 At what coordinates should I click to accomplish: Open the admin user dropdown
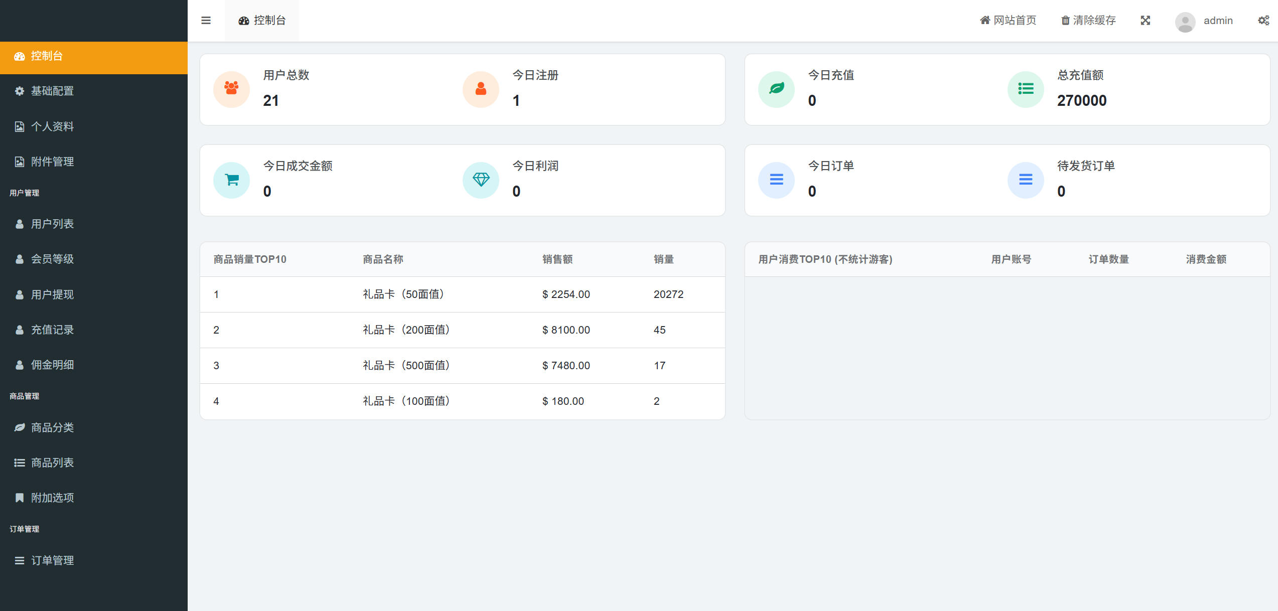[1218, 21]
